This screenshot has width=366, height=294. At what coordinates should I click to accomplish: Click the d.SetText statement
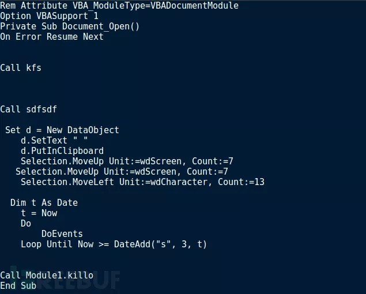(x=49, y=141)
